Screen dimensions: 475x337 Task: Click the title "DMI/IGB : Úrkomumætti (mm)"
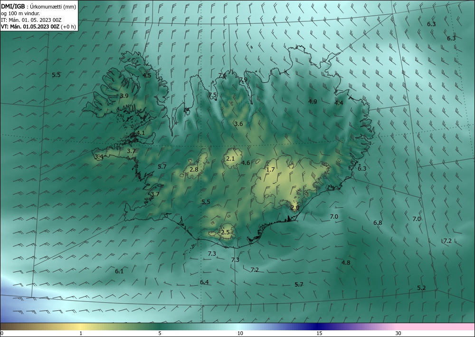coord(38,7)
